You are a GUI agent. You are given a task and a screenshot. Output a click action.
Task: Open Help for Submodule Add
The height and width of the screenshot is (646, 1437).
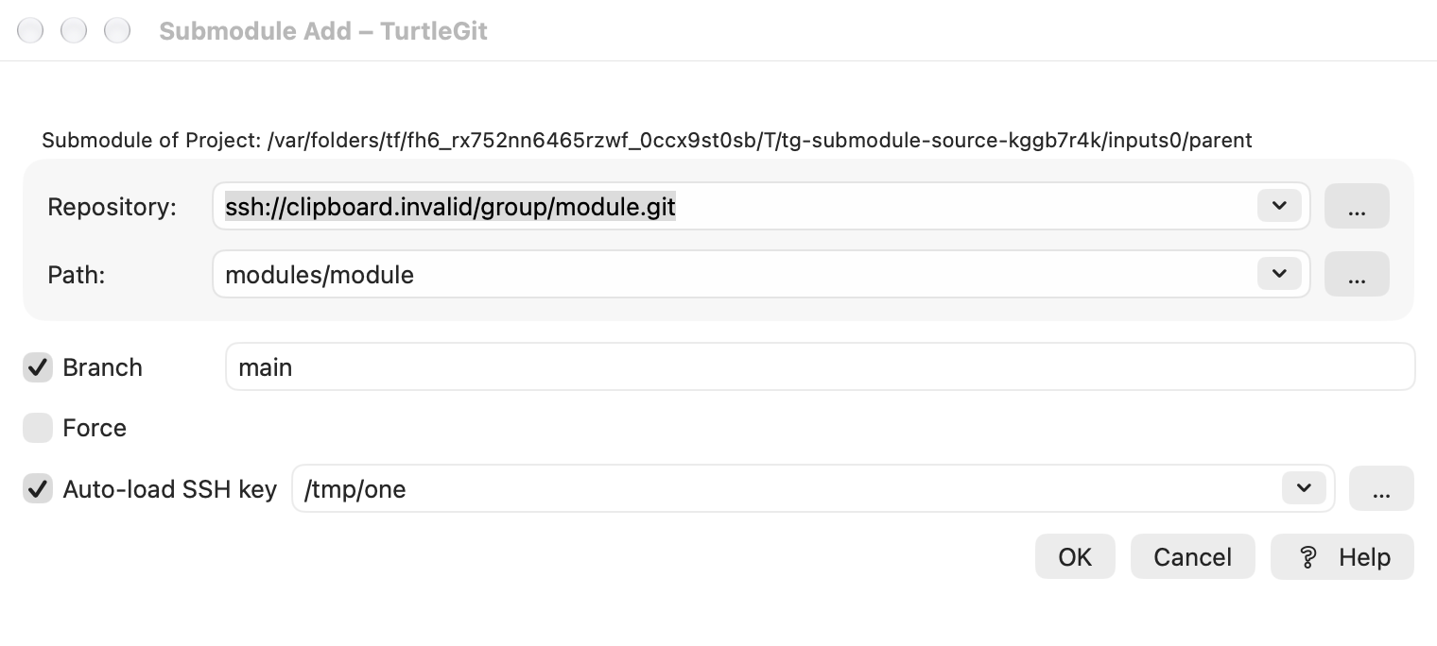1342,556
